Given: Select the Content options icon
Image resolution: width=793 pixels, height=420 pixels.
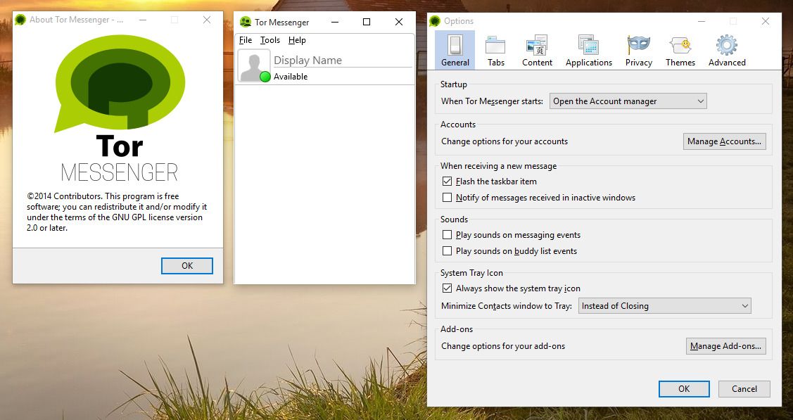Looking at the screenshot, I should click(536, 48).
